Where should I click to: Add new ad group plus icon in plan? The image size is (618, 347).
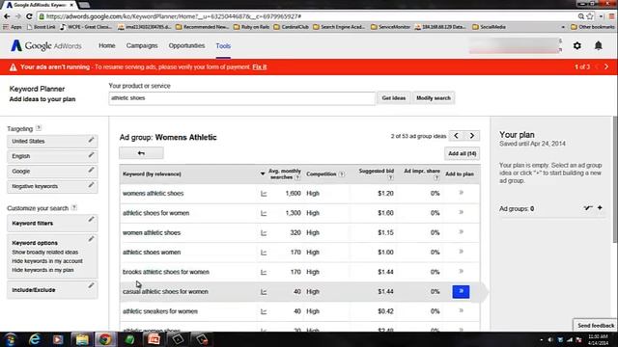coord(600,208)
